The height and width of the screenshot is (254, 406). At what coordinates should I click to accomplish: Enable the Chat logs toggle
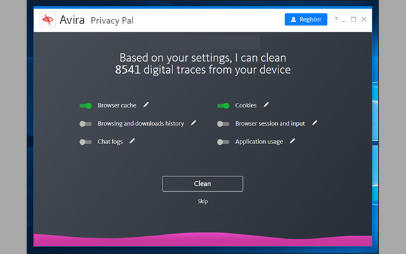pos(86,142)
